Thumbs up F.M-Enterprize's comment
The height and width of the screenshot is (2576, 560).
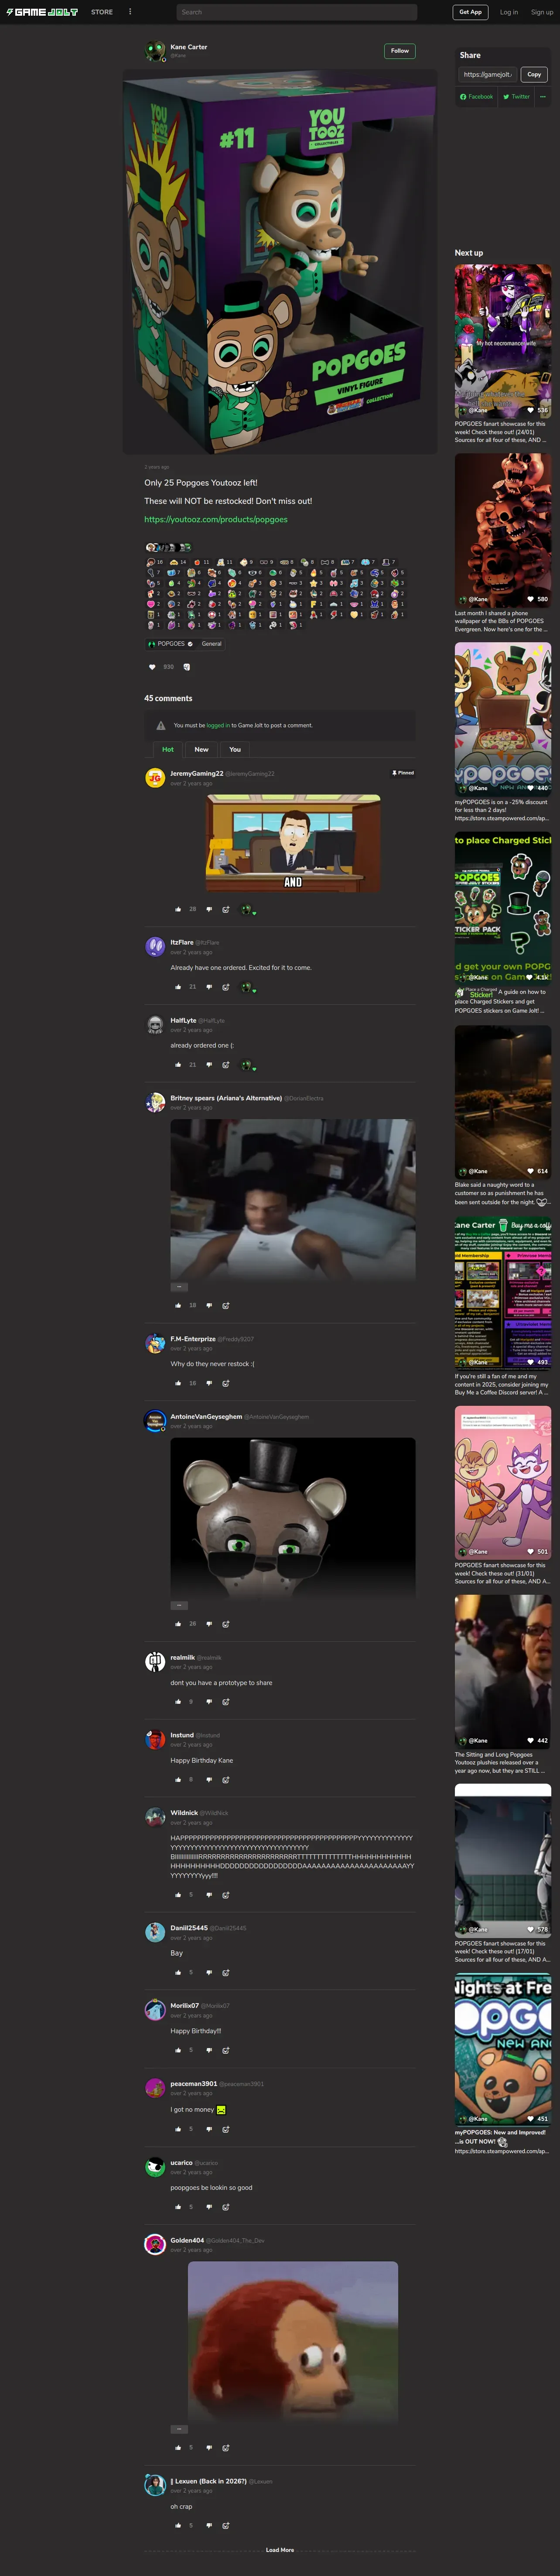point(178,1383)
